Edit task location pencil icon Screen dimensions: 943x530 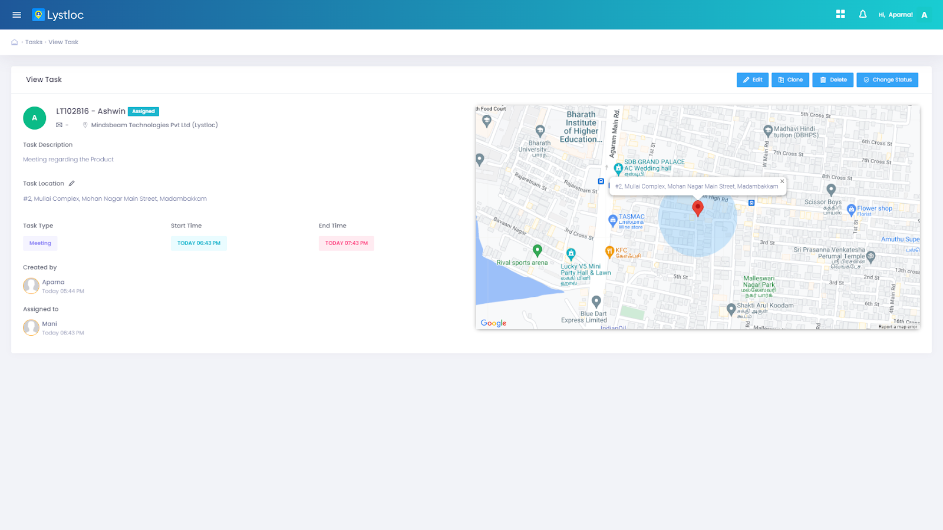(72, 184)
